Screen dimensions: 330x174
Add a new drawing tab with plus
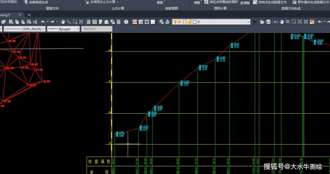click(29, 15)
